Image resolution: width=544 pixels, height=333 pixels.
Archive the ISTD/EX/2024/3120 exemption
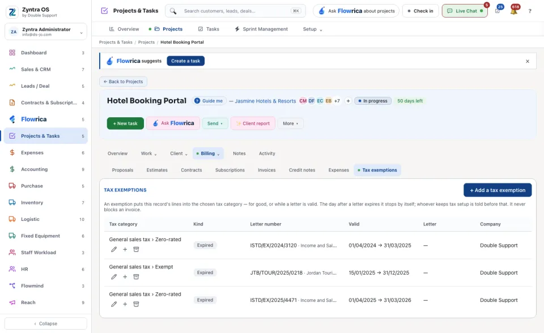coord(136,249)
